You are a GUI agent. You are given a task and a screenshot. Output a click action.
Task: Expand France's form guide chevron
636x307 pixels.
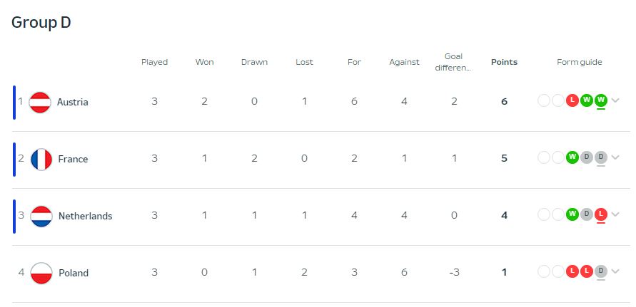click(x=615, y=157)
